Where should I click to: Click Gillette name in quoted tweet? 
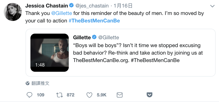(82, 37)
